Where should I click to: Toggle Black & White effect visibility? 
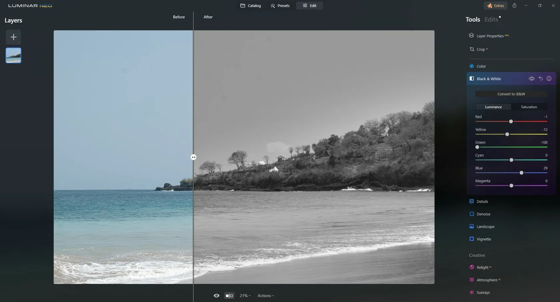point(531,79)
